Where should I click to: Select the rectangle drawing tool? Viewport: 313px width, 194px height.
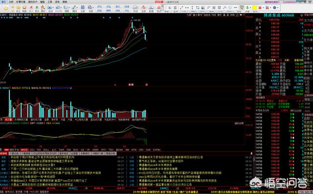point(198,8)
